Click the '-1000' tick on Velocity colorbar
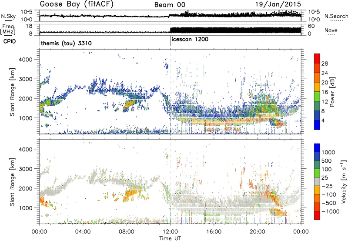 click(x=331, y=211)
